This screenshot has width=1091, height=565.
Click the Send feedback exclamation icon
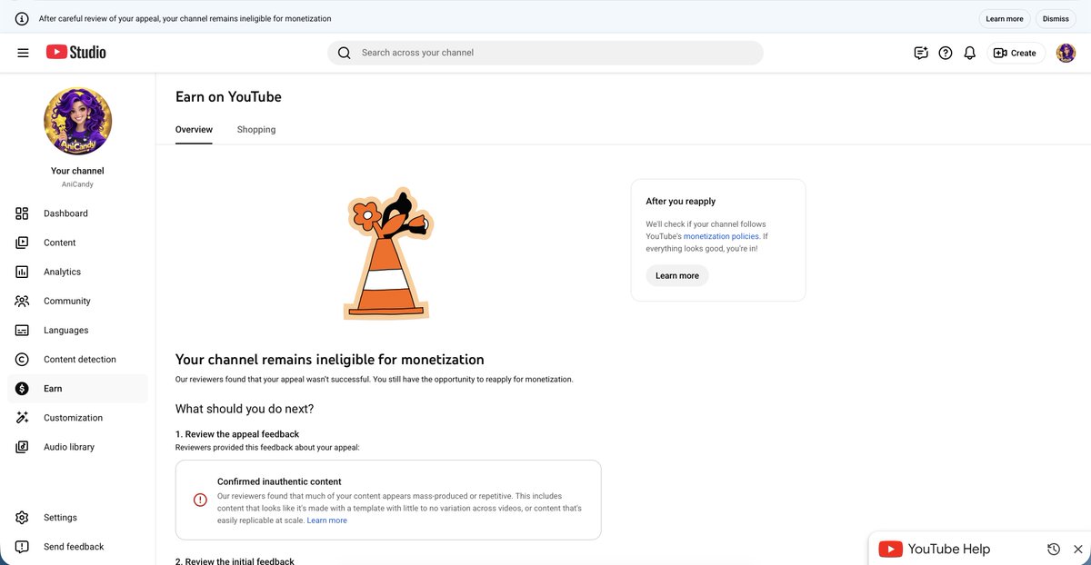[x=22, y=547]
